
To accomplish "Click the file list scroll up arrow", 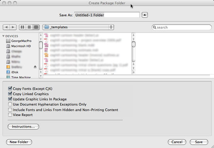I will coord(134,35).
